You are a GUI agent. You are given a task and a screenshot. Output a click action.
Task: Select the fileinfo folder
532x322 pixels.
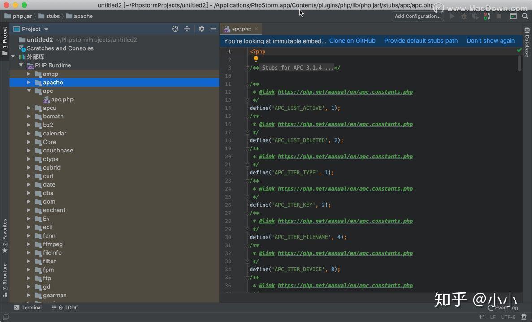click(x=48, y=252)
